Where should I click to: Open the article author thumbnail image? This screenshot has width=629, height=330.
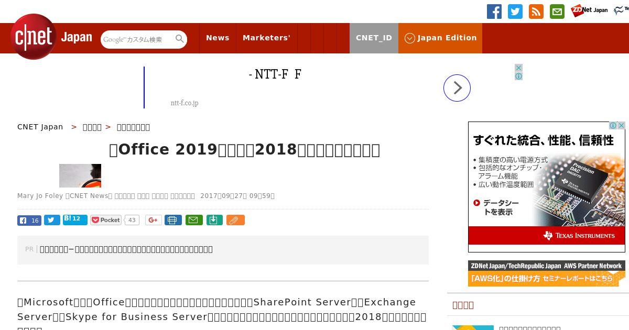80,175
